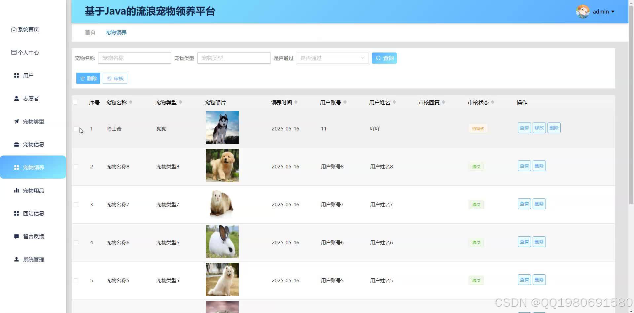Click the trash icon on 删除 button
Image resolution: width=634 pixels, height=313 pixels.
tap(83, 78)
